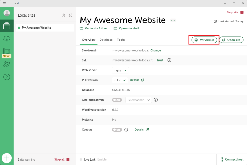Switch to the Overview tab

pyautogui.click(x=88, y=40)
